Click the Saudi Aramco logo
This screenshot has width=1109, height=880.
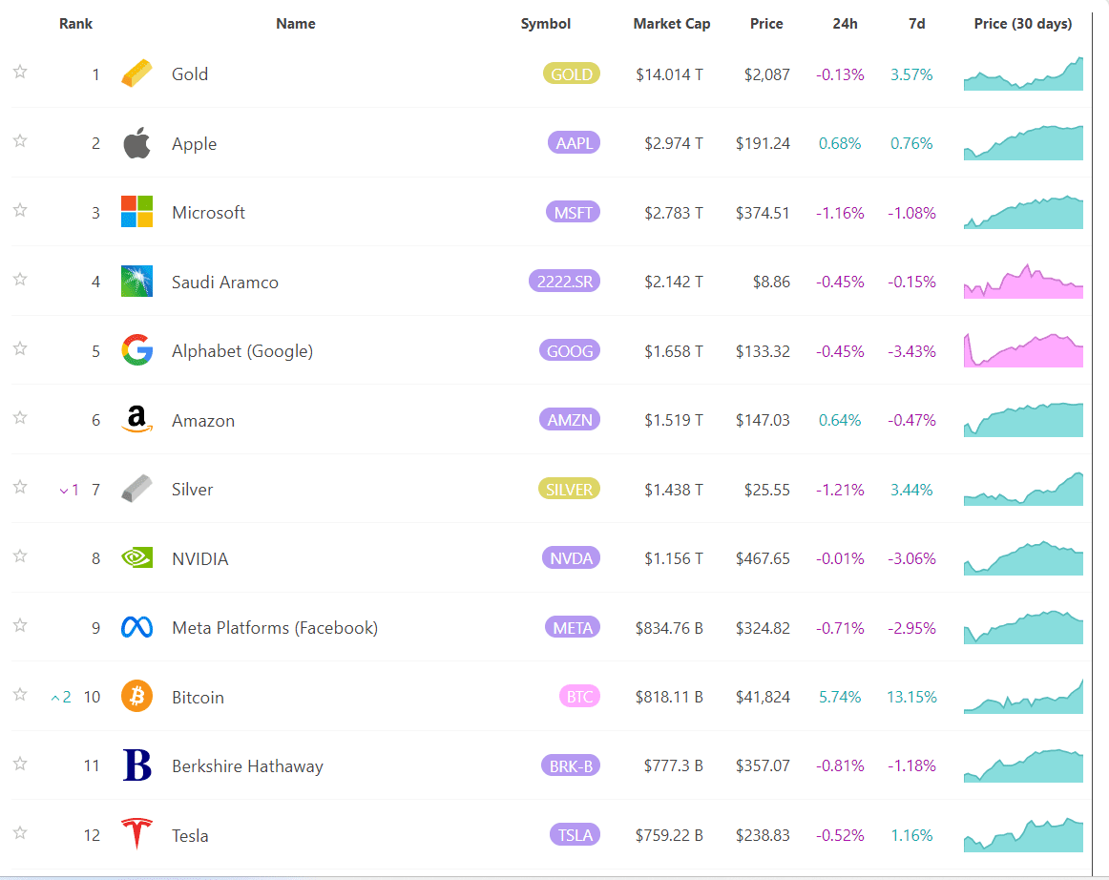tap(136, 282)
